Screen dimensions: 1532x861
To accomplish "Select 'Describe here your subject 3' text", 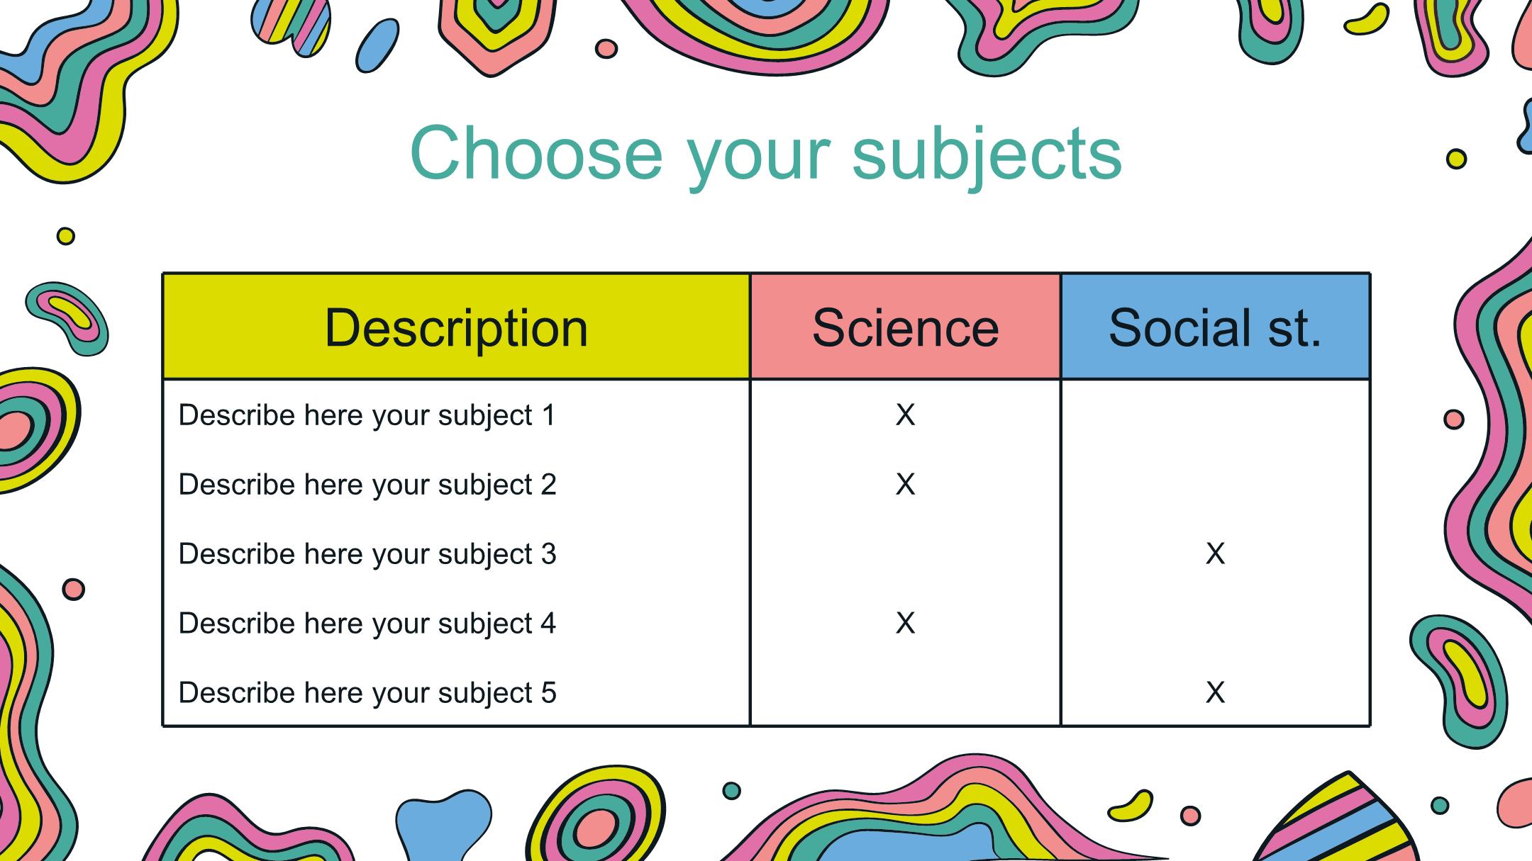I will 367,554.
